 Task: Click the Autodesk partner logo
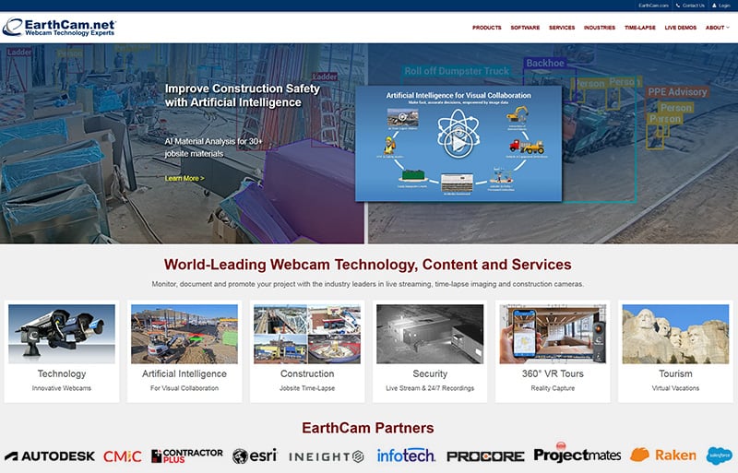pyautogui.click(x=50, y=456)
